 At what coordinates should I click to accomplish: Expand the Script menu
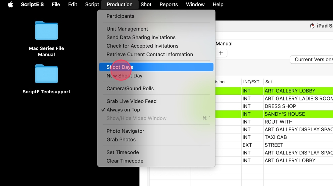92,4
